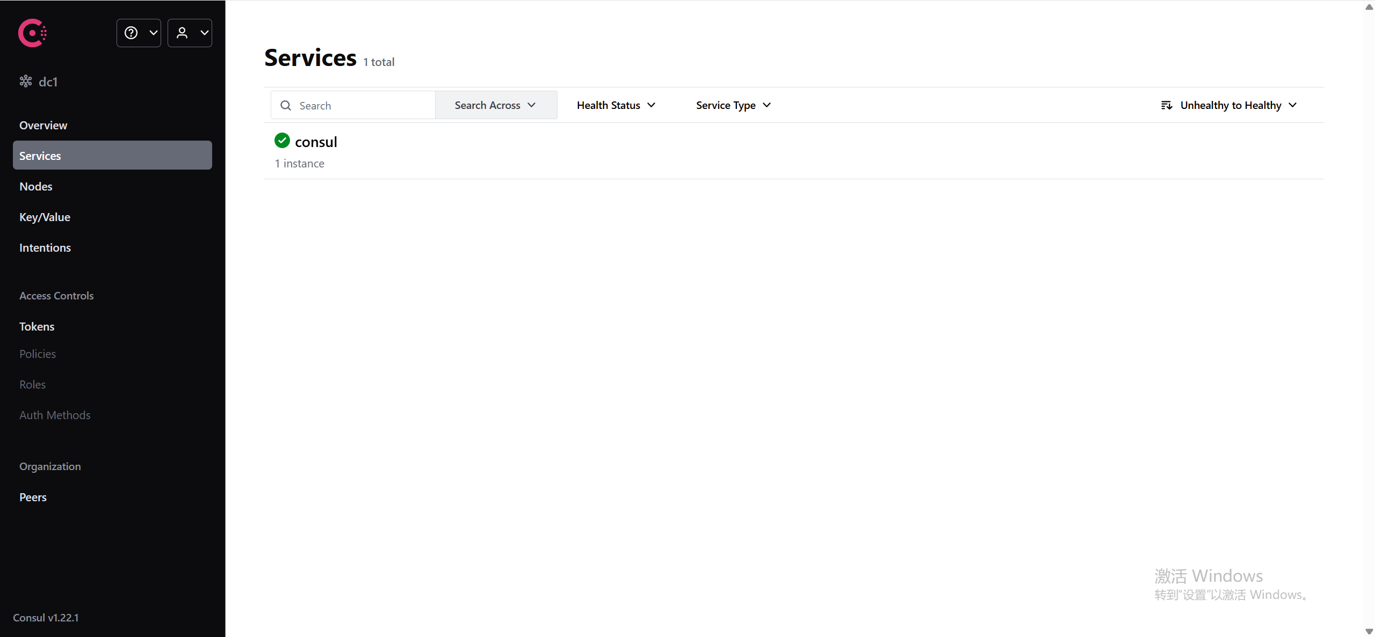Click the Consul logo in the sidebar
The width and height of the screenshot is (1375, 637).
32,33
